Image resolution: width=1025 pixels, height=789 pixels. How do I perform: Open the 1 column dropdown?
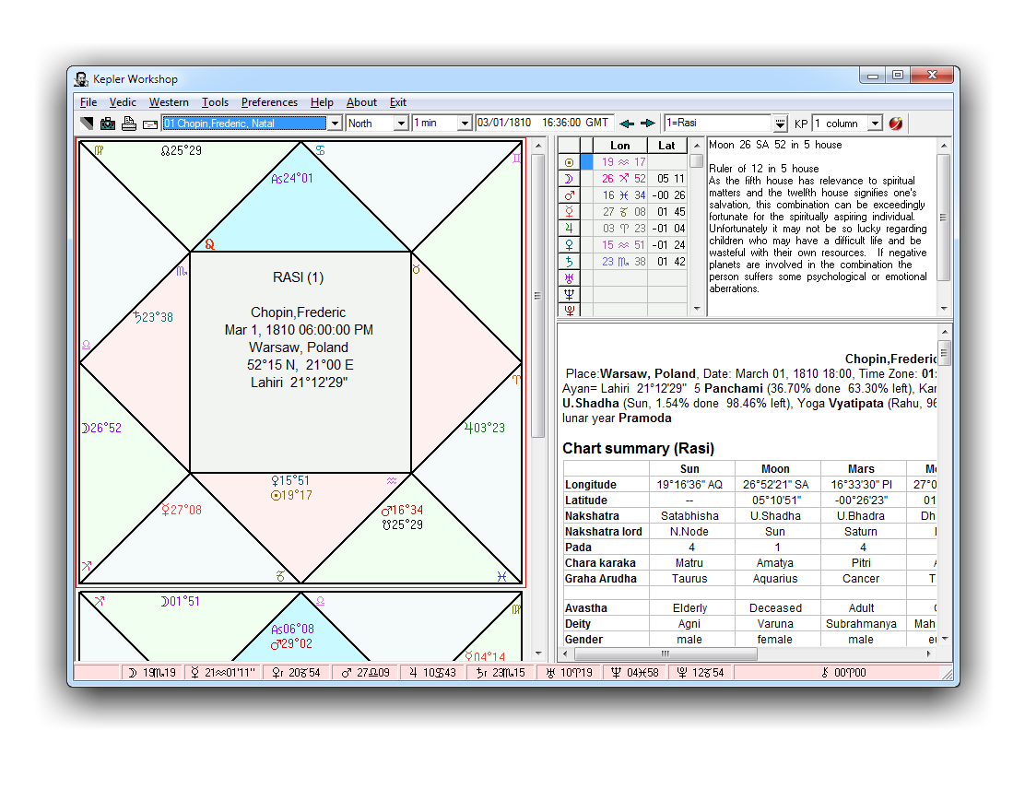click(875, 123)
